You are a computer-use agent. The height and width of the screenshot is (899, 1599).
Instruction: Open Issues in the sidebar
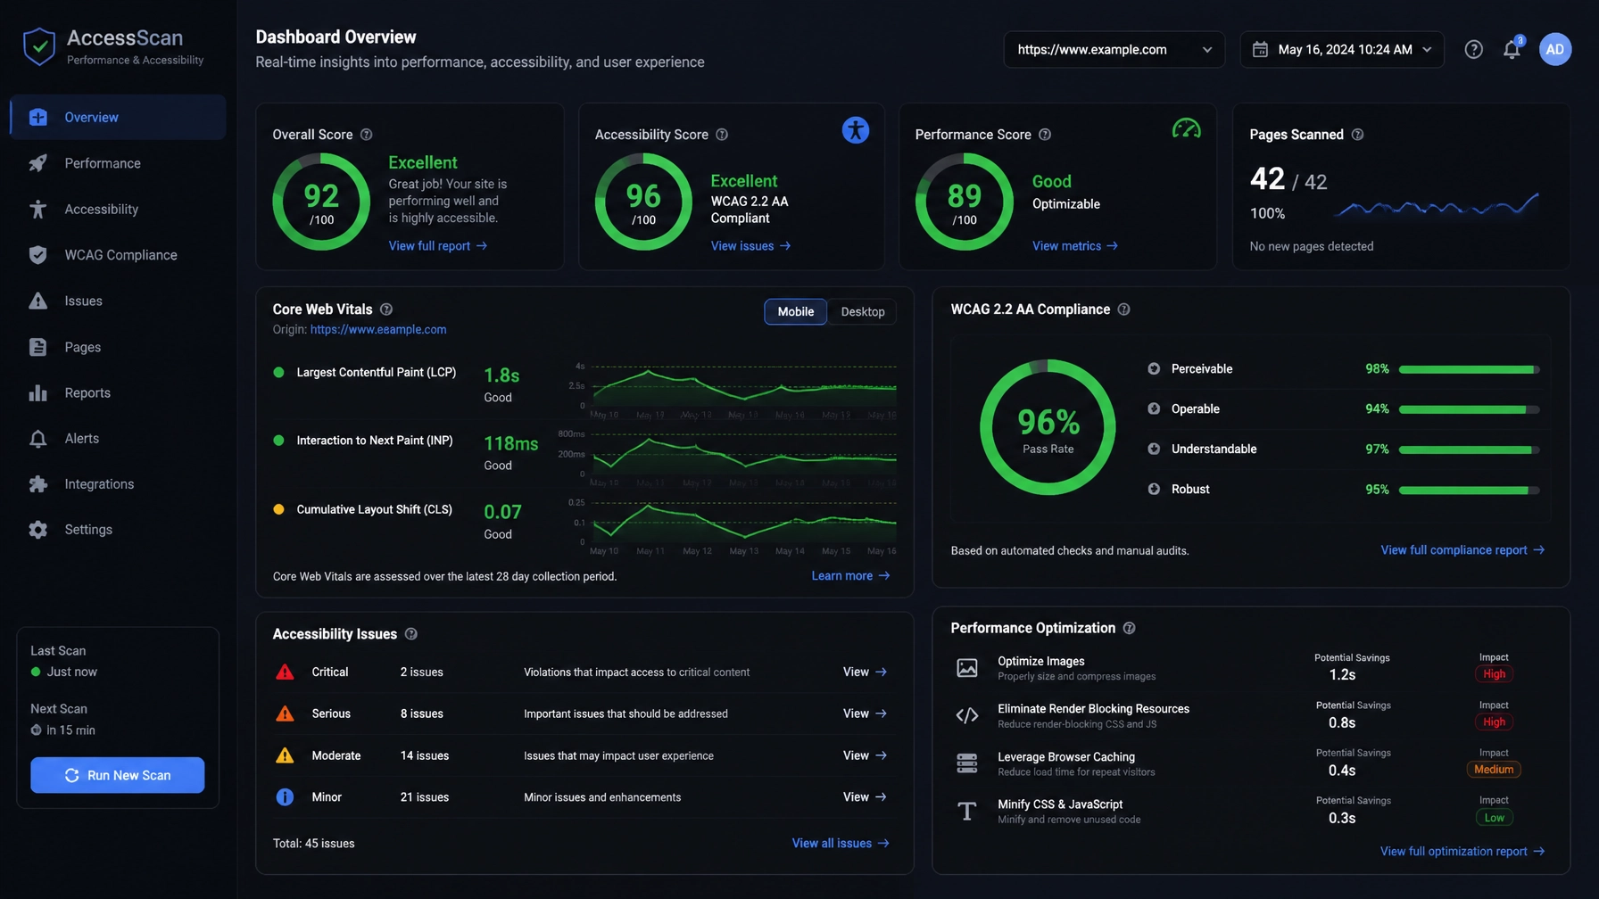pos(118,301)
